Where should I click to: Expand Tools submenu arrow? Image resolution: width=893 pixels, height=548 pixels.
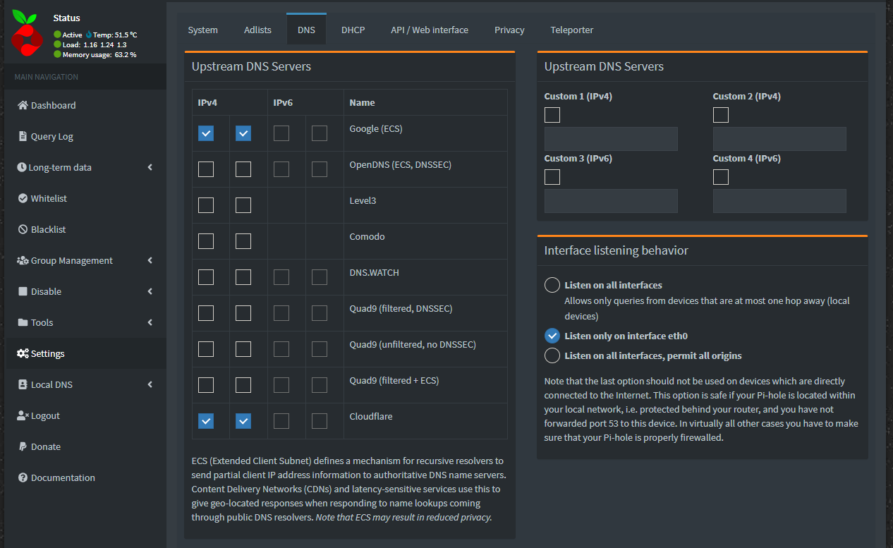point(150,322)
